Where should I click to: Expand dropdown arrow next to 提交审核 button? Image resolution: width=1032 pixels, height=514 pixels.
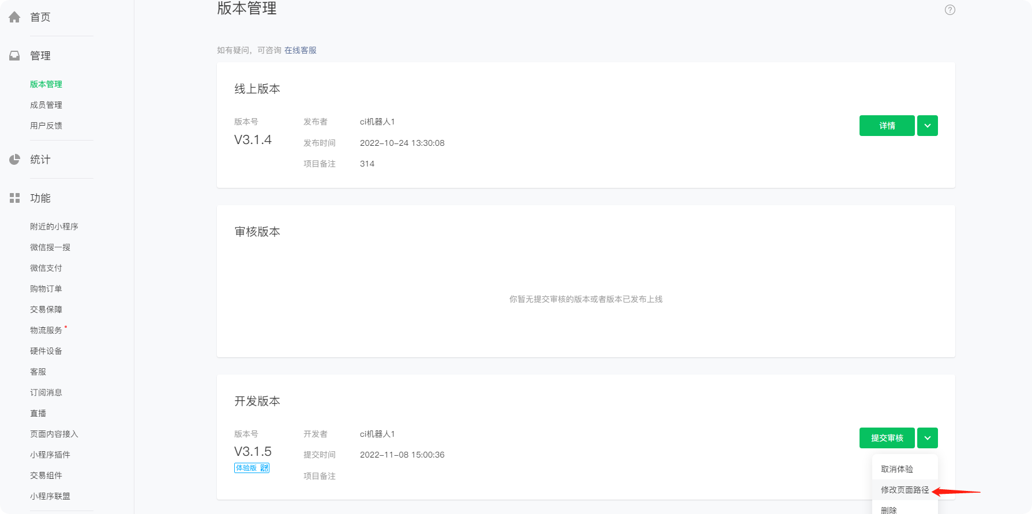coord(928,438)
